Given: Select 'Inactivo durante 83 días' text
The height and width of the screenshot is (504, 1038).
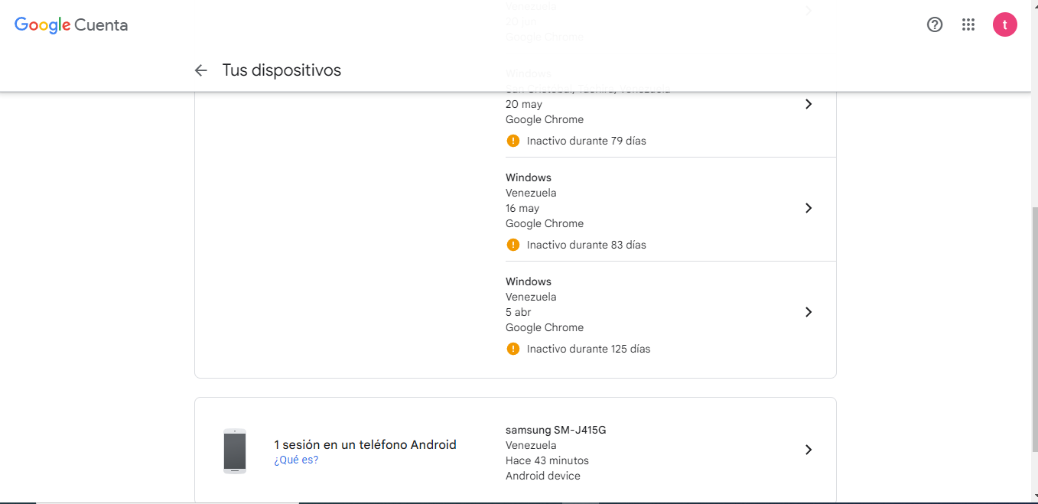Looking at the screenshot, I should (587, 245).
